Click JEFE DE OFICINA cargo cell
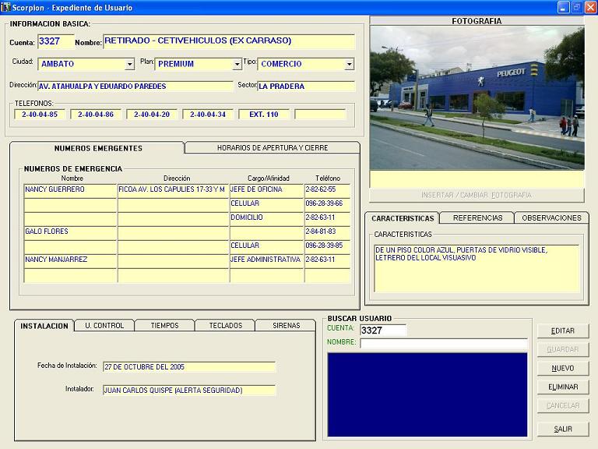 (266, 189)
